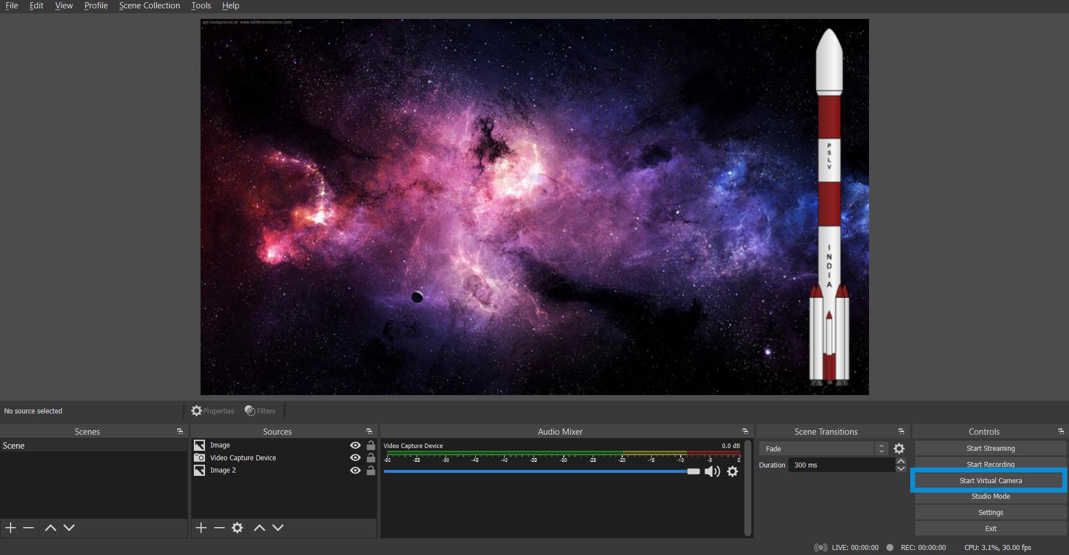Click Start Streaming button
The image size is (1069, 555).
click(x=990, y=449)
